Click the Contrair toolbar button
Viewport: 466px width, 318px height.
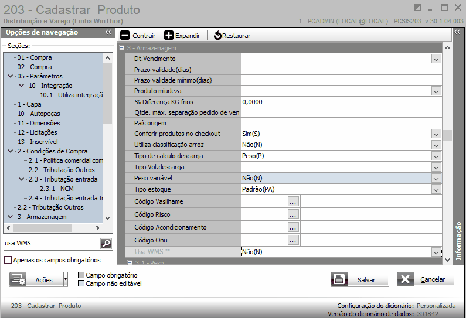[x=138, y=36]
